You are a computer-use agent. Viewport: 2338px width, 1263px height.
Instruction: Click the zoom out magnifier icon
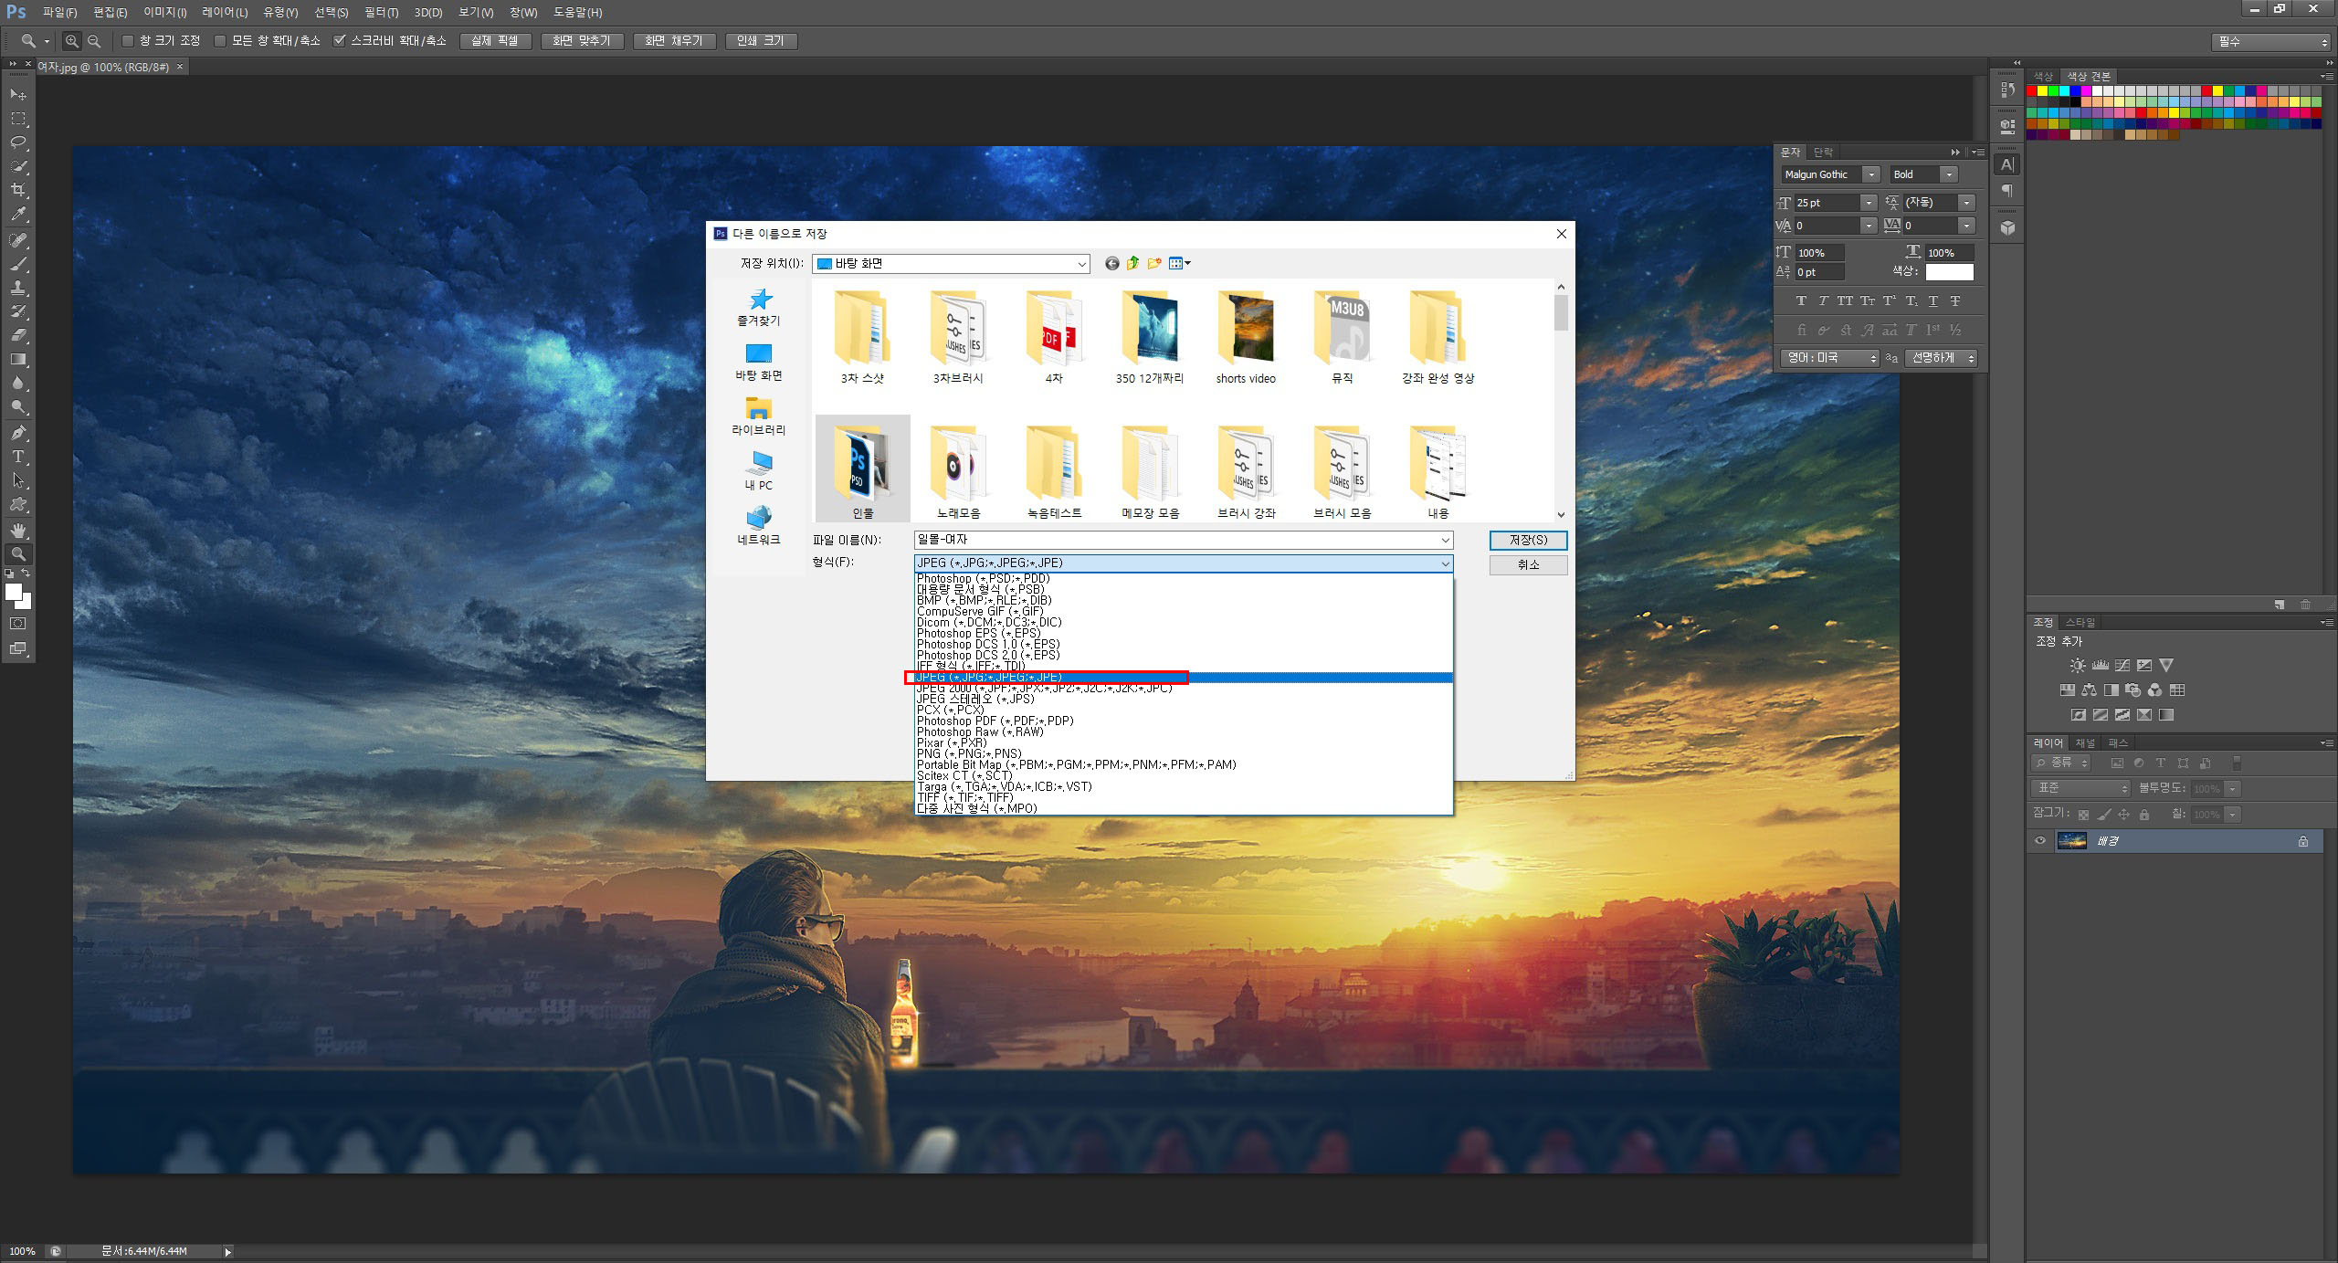click(94, 41)
